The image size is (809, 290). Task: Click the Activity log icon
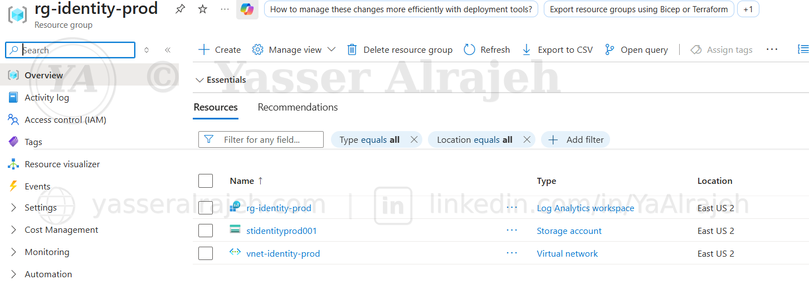pos(13,97)
